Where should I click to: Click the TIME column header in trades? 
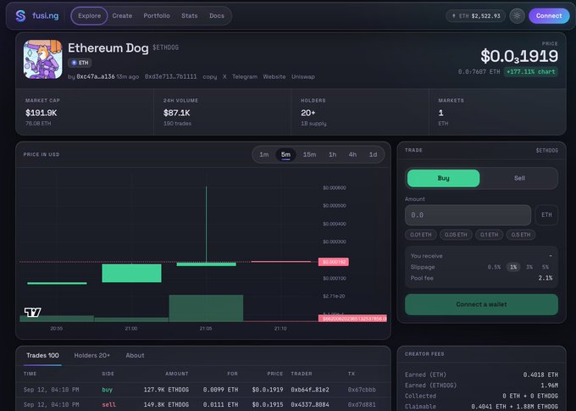(30, 374)
